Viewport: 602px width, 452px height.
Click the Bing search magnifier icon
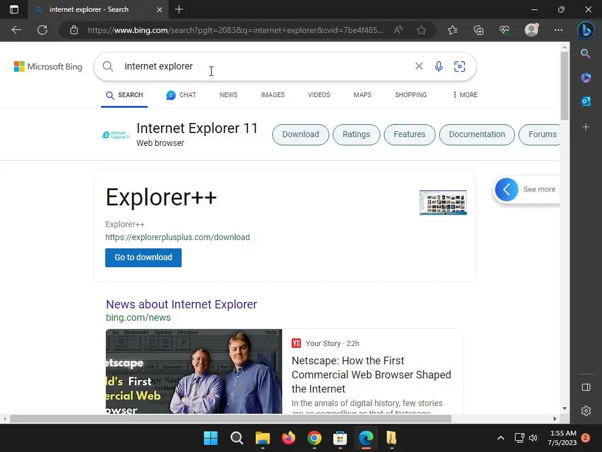[108, 66]
